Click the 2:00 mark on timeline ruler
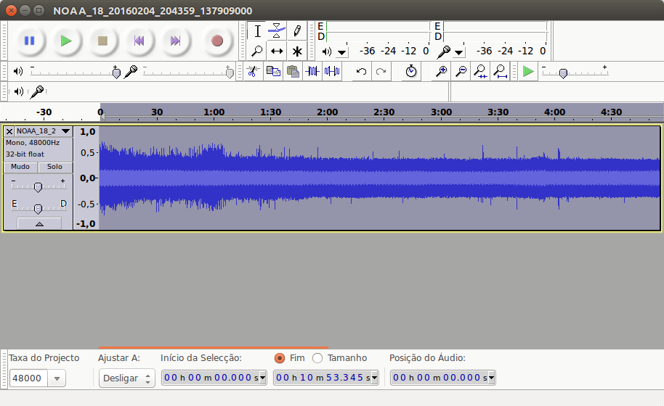 point(328,112)
